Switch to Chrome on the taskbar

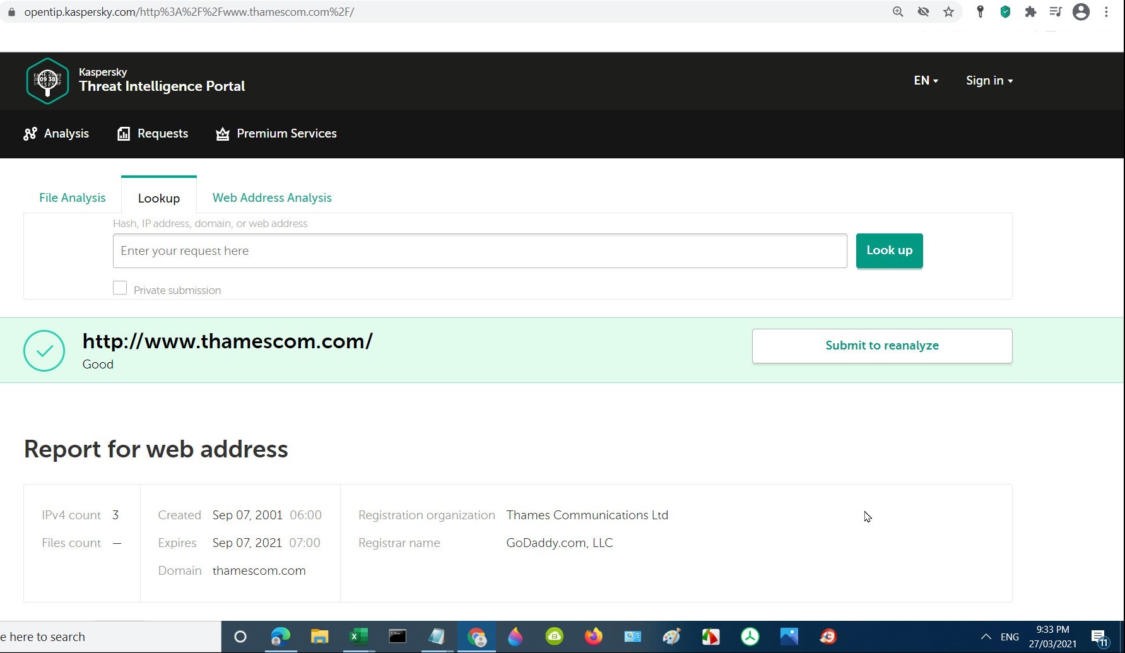(476, 637)
